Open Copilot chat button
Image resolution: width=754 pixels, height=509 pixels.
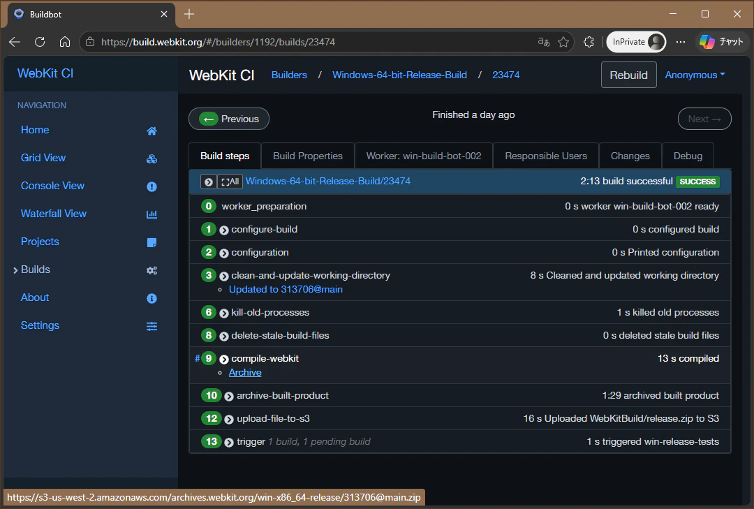[721, 42]
